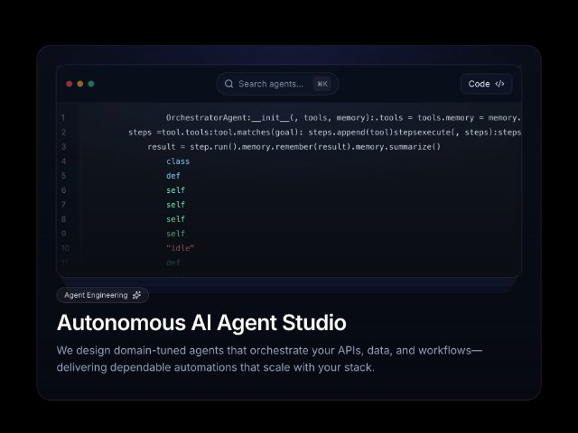Focus the Search agents field
The image size is (578, 433).
tap(277, 84)
